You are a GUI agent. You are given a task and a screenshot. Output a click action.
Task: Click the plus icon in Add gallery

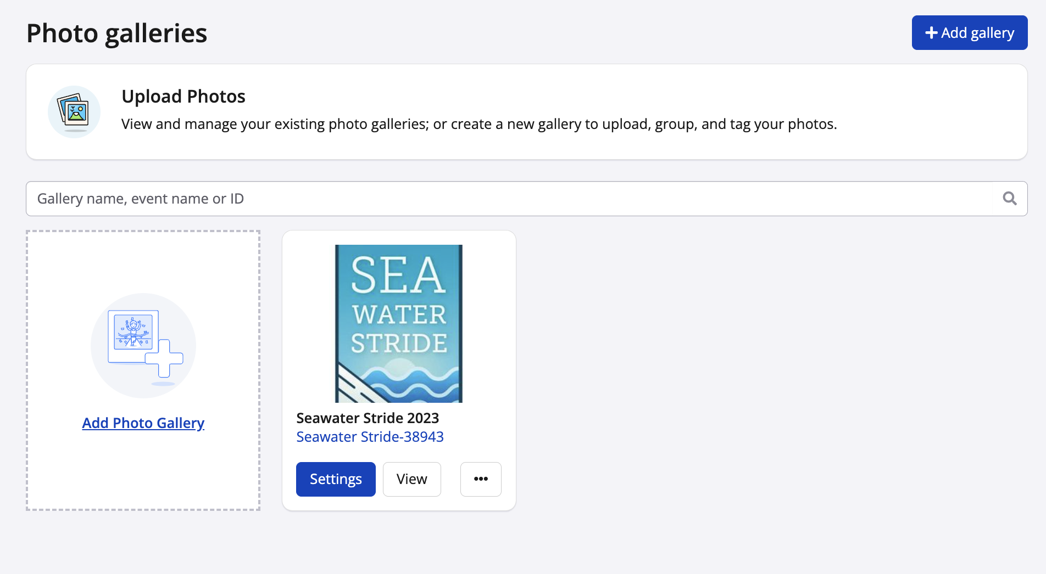(x=931, y=33)
